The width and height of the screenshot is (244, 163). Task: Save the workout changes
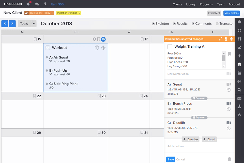coord(171,159)
